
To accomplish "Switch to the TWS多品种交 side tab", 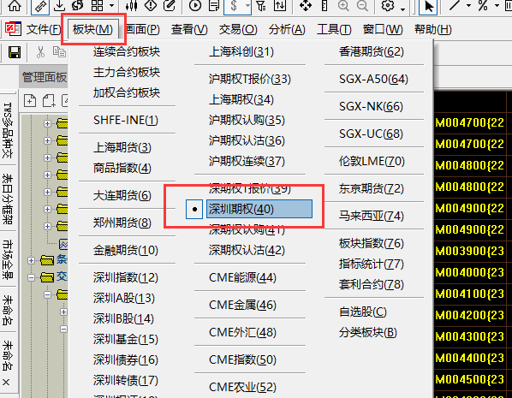I will coord(7,130).
